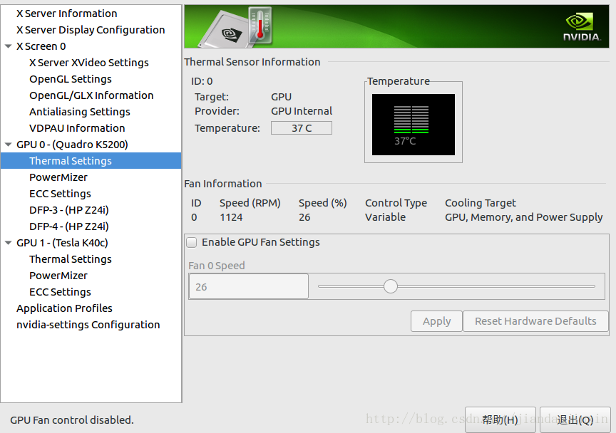The image size is (616, 433).
Task: Open X Server Display Configuration
Action: coord(91,30)
